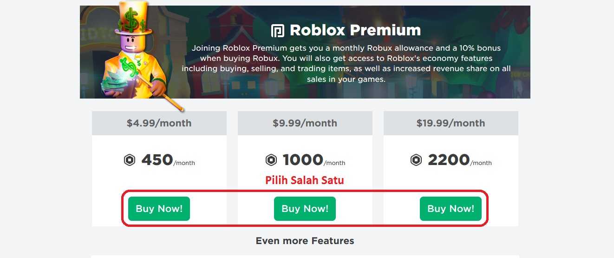Click Buy Now for the $9.99 plan
This screenshot has height=258, width=614.
(305, 209)
